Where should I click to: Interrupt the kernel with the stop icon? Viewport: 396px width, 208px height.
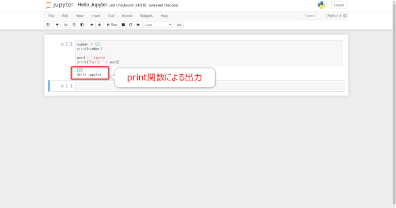[x=123, y=25]
